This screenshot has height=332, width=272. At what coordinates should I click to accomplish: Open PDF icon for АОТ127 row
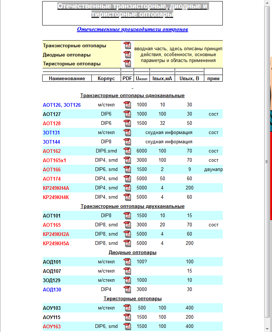(127, 114)
